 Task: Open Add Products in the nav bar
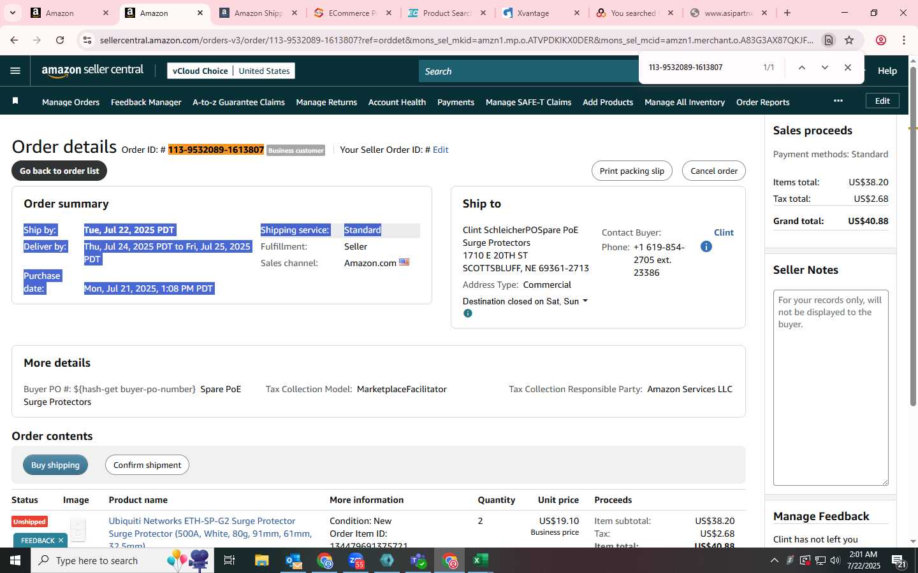(x=608, y=102)
